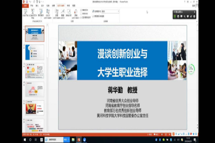Open the Custom Slide Show dropdown
The width and height of the screenshot is (215, 143).
point(48,14)
